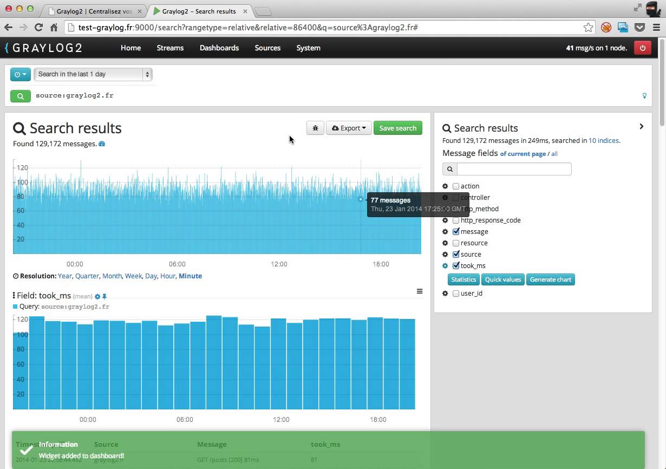Show 'all' message fields

tap(554, 154)
